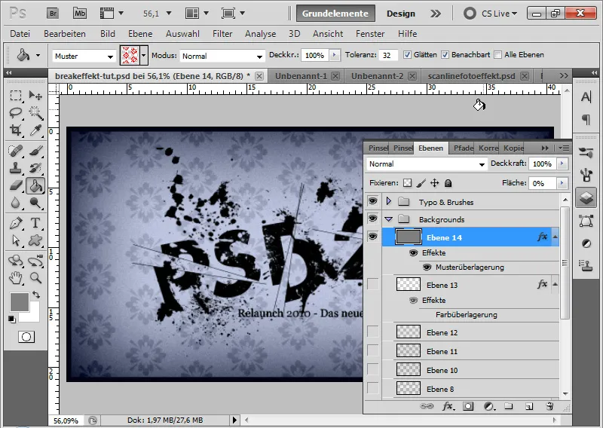Select the Magic Wand tool

[x=35, y=113]
